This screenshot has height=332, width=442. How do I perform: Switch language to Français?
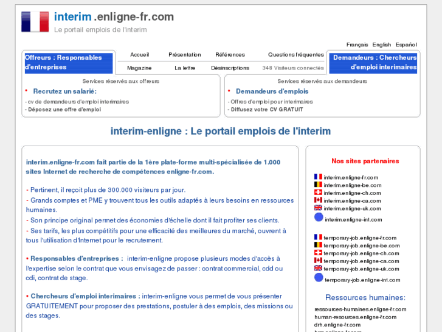coord(357,44)
